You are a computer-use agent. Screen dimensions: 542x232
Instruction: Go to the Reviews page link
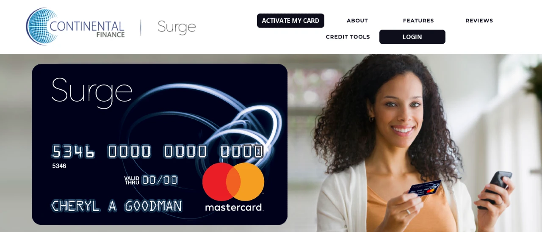[x=479, y=21]
